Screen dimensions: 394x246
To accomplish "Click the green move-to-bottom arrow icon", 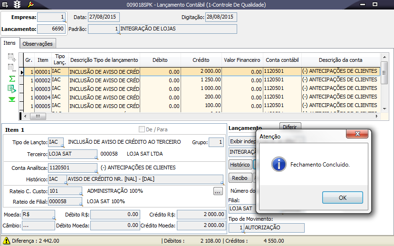I will click(x=12, y=99).
